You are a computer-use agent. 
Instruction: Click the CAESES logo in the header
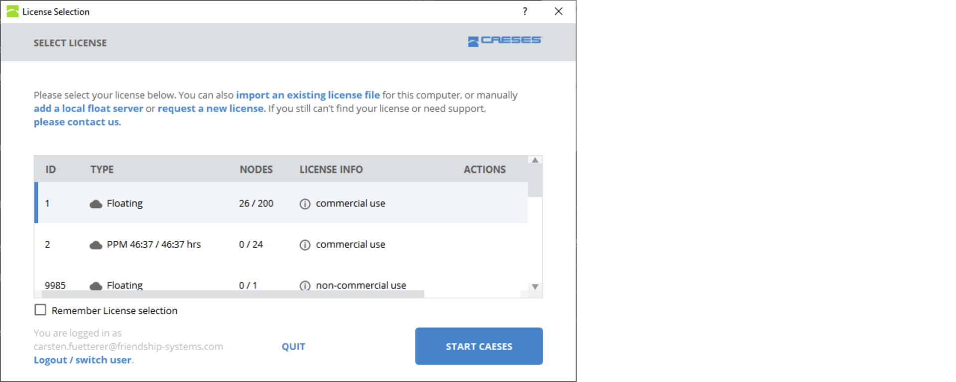[505, 41]
